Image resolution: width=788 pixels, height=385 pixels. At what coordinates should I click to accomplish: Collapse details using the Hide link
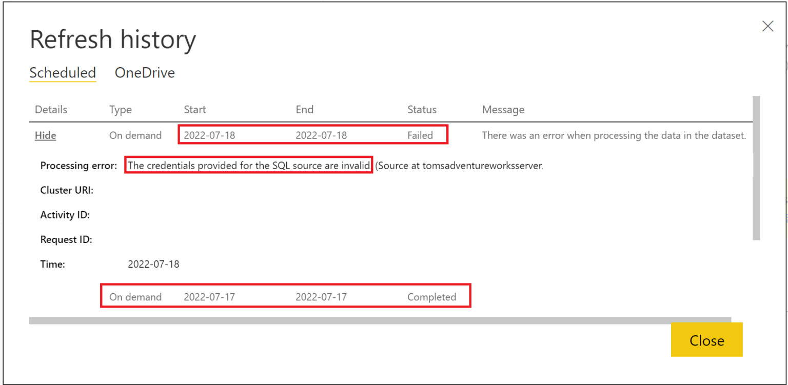pos(45,135)
